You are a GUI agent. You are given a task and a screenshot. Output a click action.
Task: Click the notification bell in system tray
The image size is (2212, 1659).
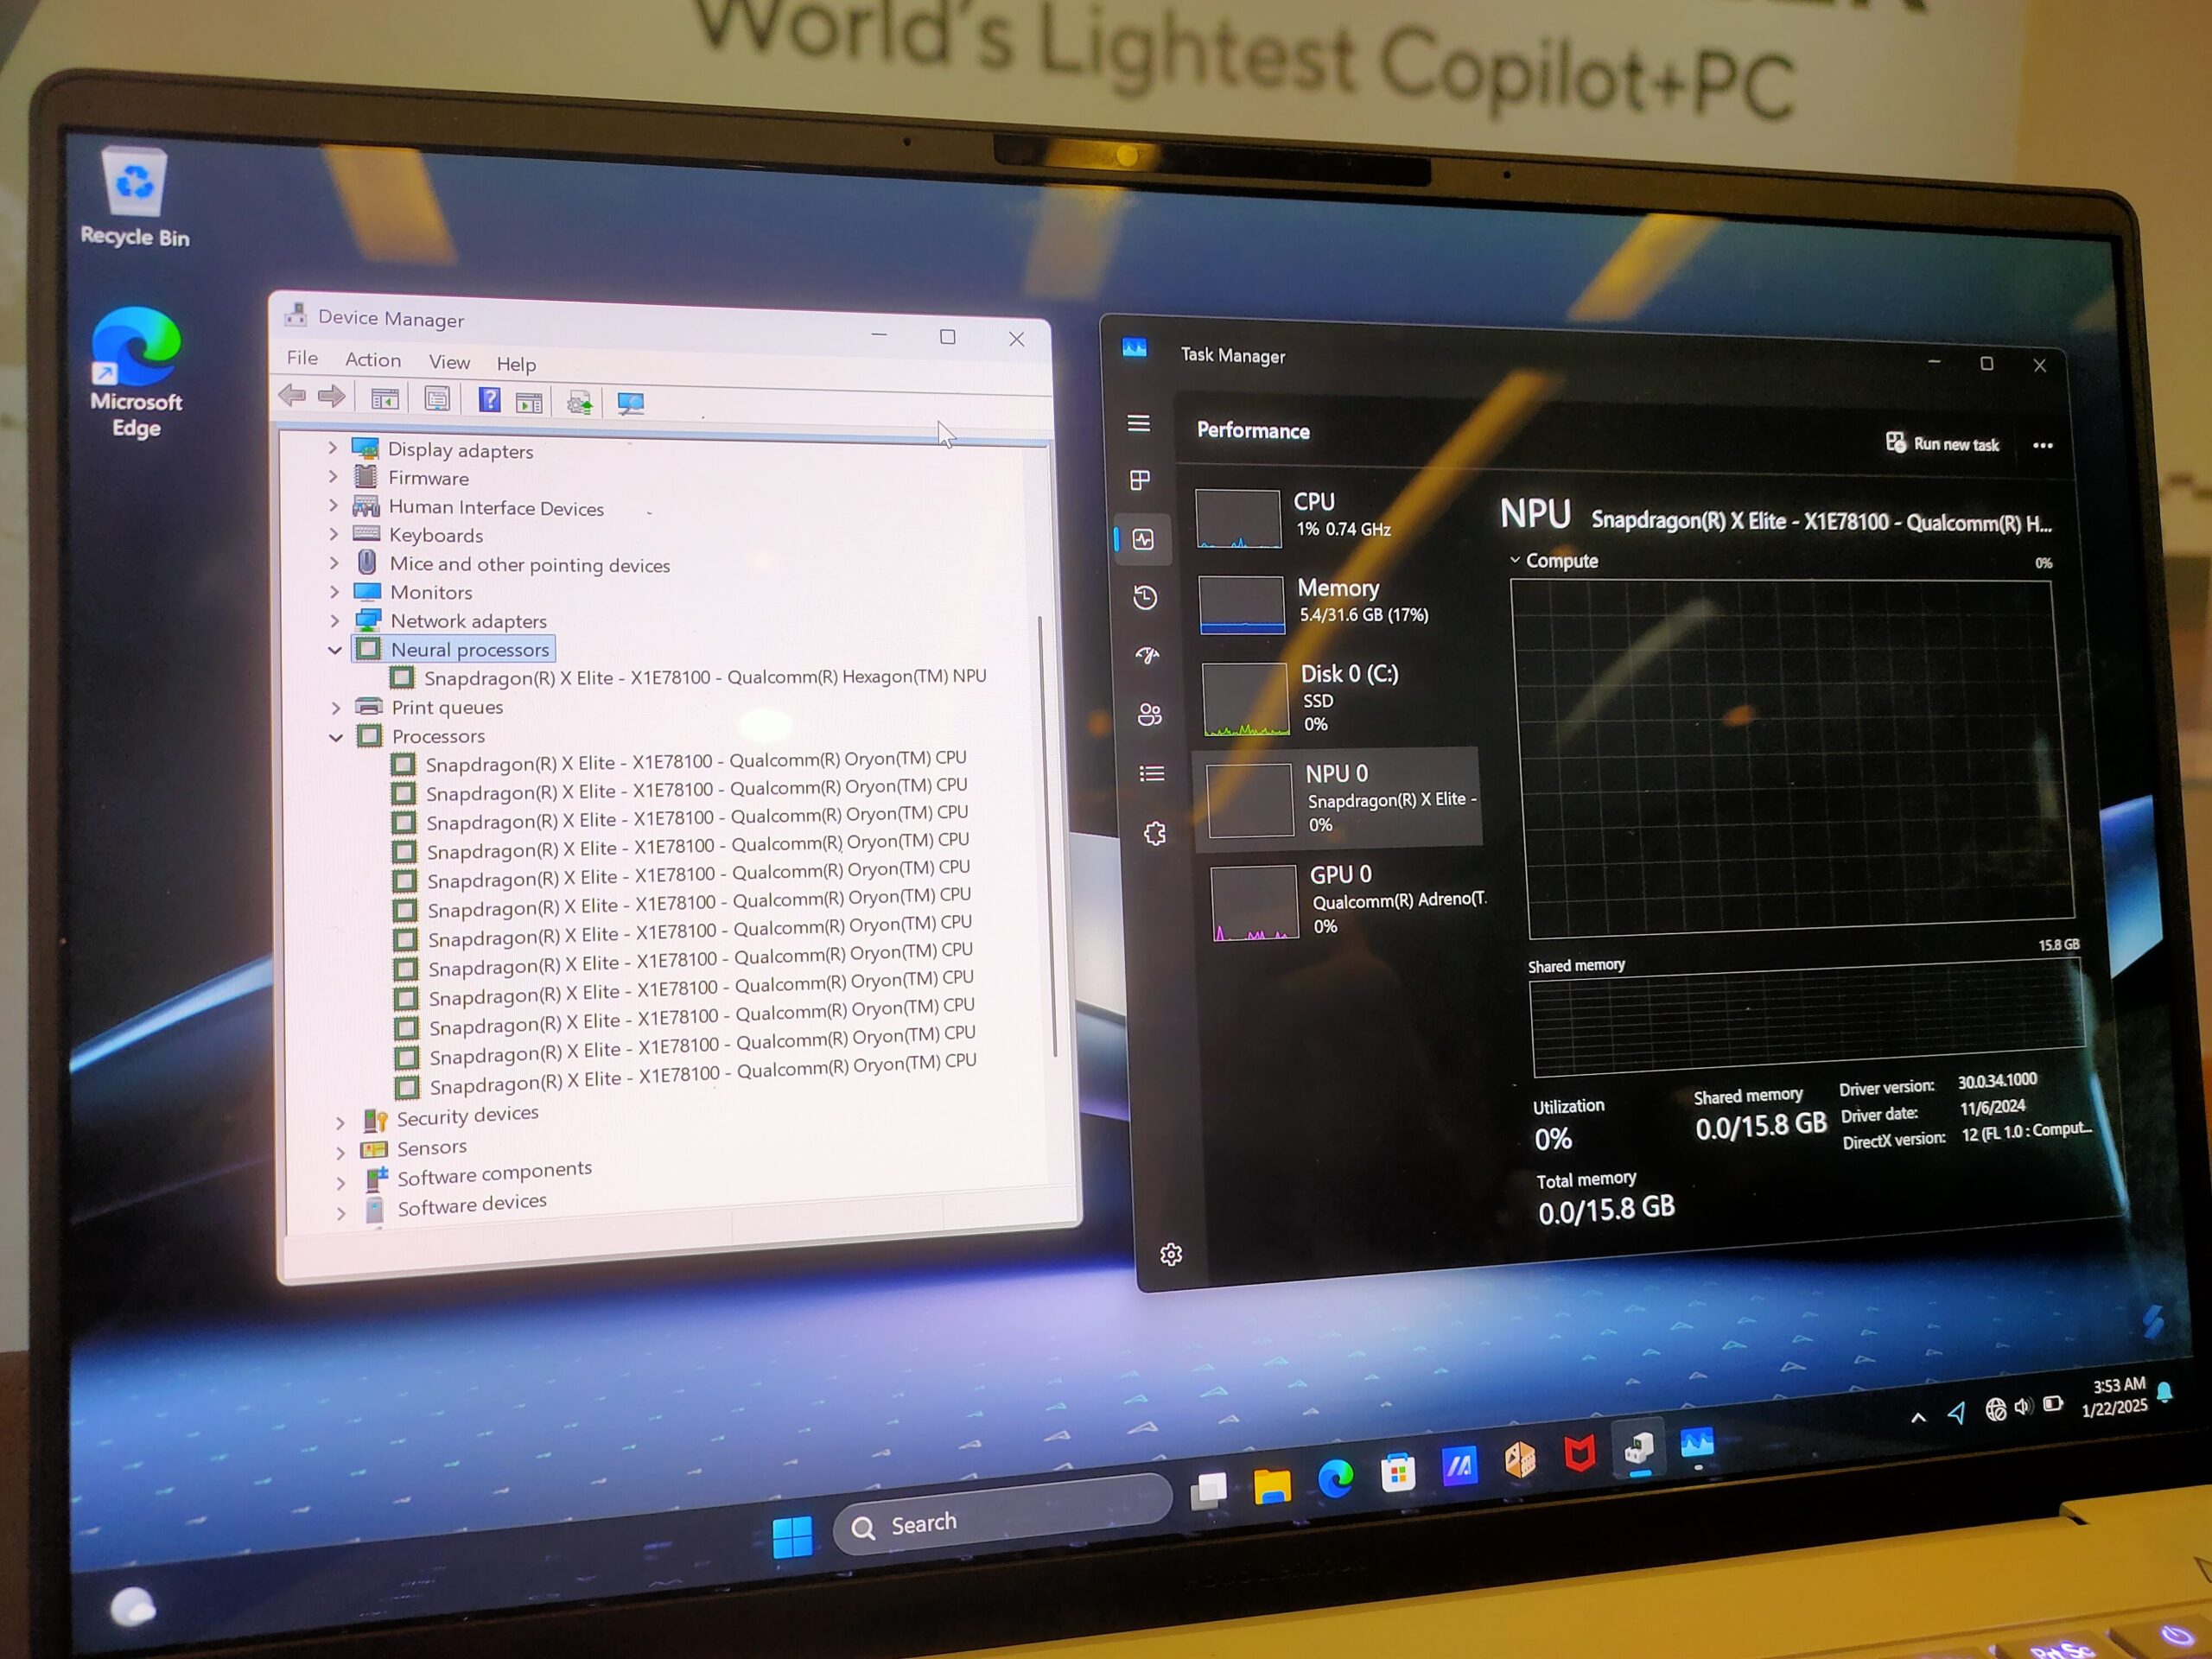(2165, 1392)
